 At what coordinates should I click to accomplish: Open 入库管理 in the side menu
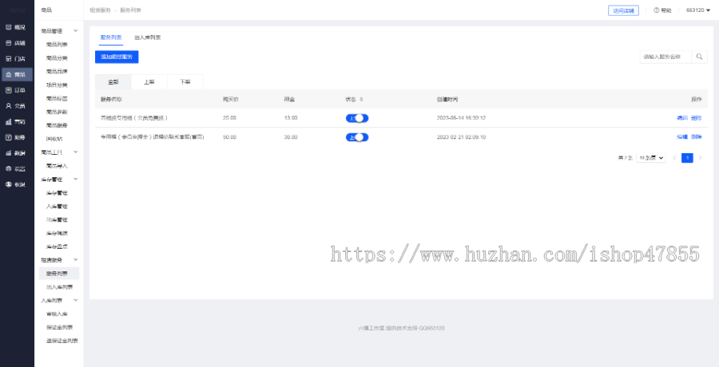[57, 206]
